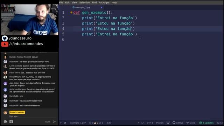This screenshot has width=224, height=126.
Task: Send the chat message with arrow icon
Action: click(54, 121)
